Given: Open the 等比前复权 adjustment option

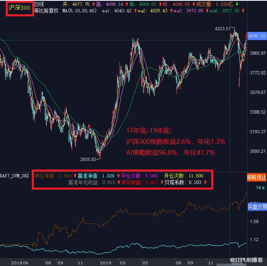Looking at the screenshot, I should click(46, 11).
